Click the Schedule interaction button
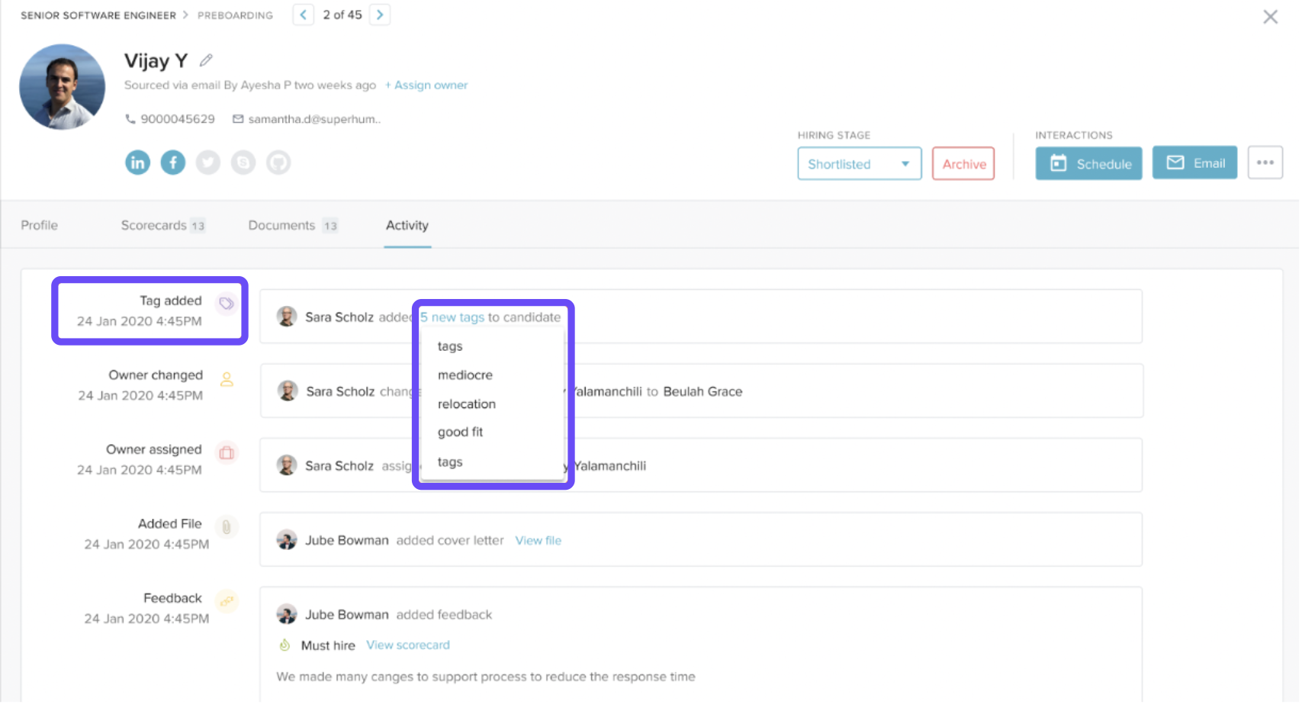Image resolution: width=1302 pixels, height=727 pixels. coord(1088,163)
